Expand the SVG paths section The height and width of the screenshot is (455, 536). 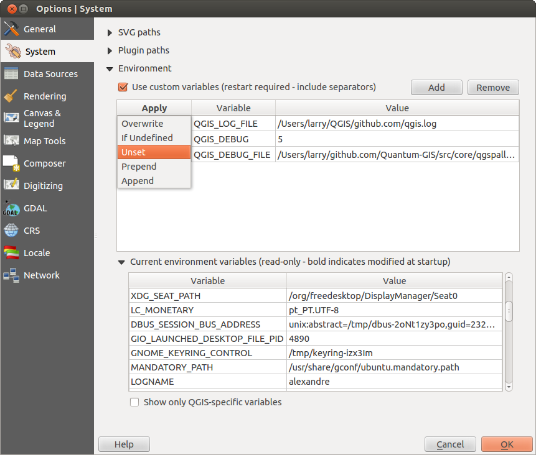[x=110, y=32]
